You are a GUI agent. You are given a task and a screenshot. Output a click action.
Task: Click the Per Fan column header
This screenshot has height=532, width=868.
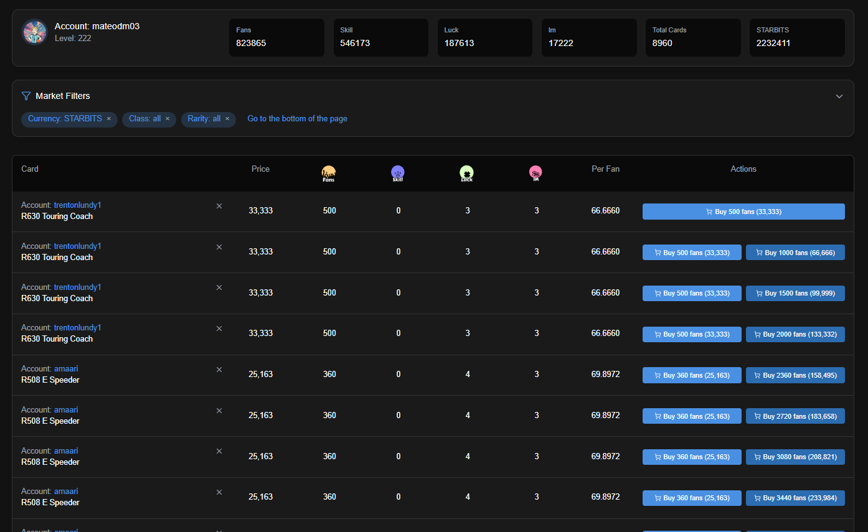pos(606,169)
